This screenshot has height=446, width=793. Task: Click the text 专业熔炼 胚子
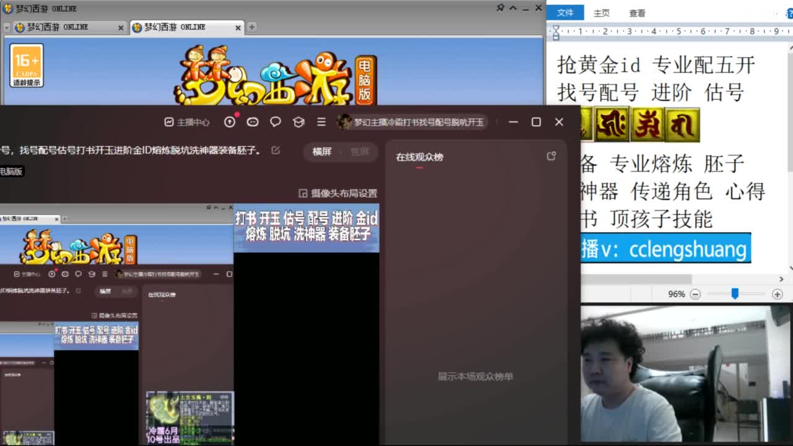point(677,164)
